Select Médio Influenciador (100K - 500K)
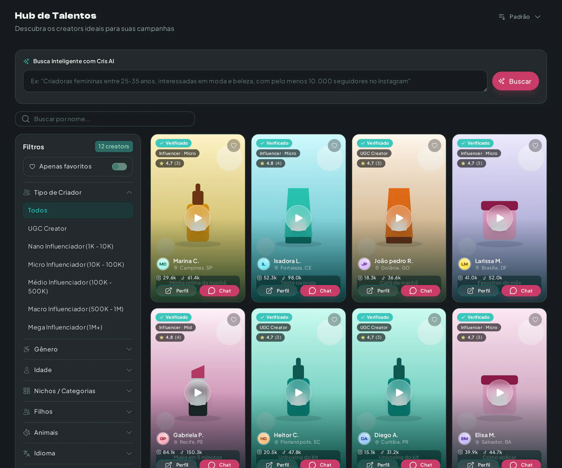This screenshot has width=562, height=468. [78, 287]
